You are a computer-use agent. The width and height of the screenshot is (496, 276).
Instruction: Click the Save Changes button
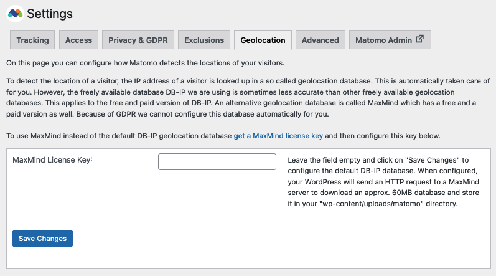pos(43,239)
